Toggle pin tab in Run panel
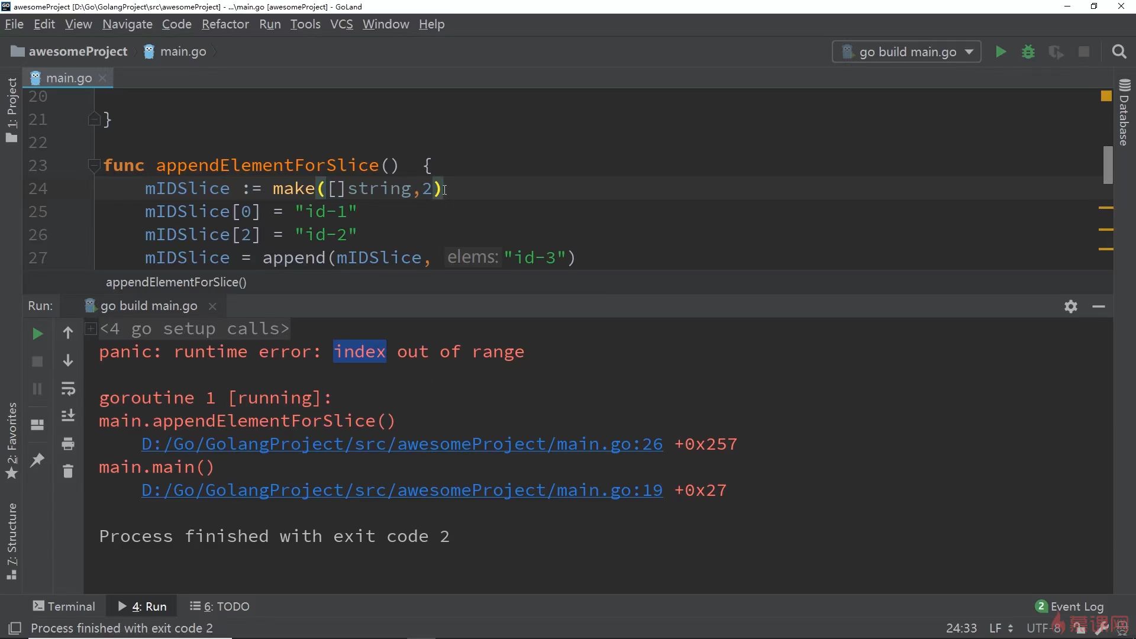 [x=37, y=460]
